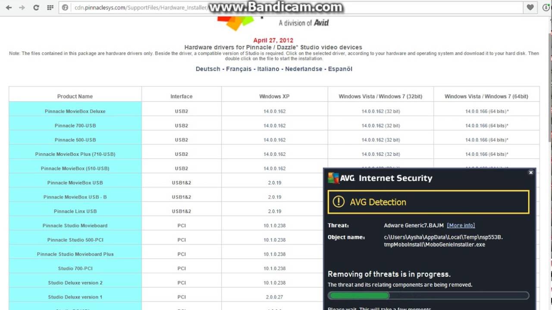Click the address bar URL field
This screenshot has height=310, width=552.
[291, 7]
